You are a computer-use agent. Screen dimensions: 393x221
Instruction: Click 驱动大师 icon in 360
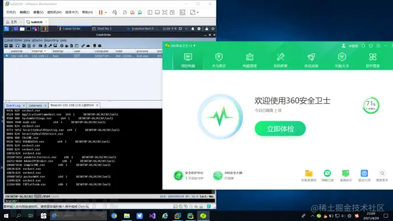point(364,173)
